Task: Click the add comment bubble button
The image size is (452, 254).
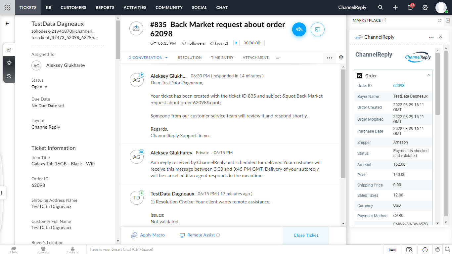Action: [318, 29]
